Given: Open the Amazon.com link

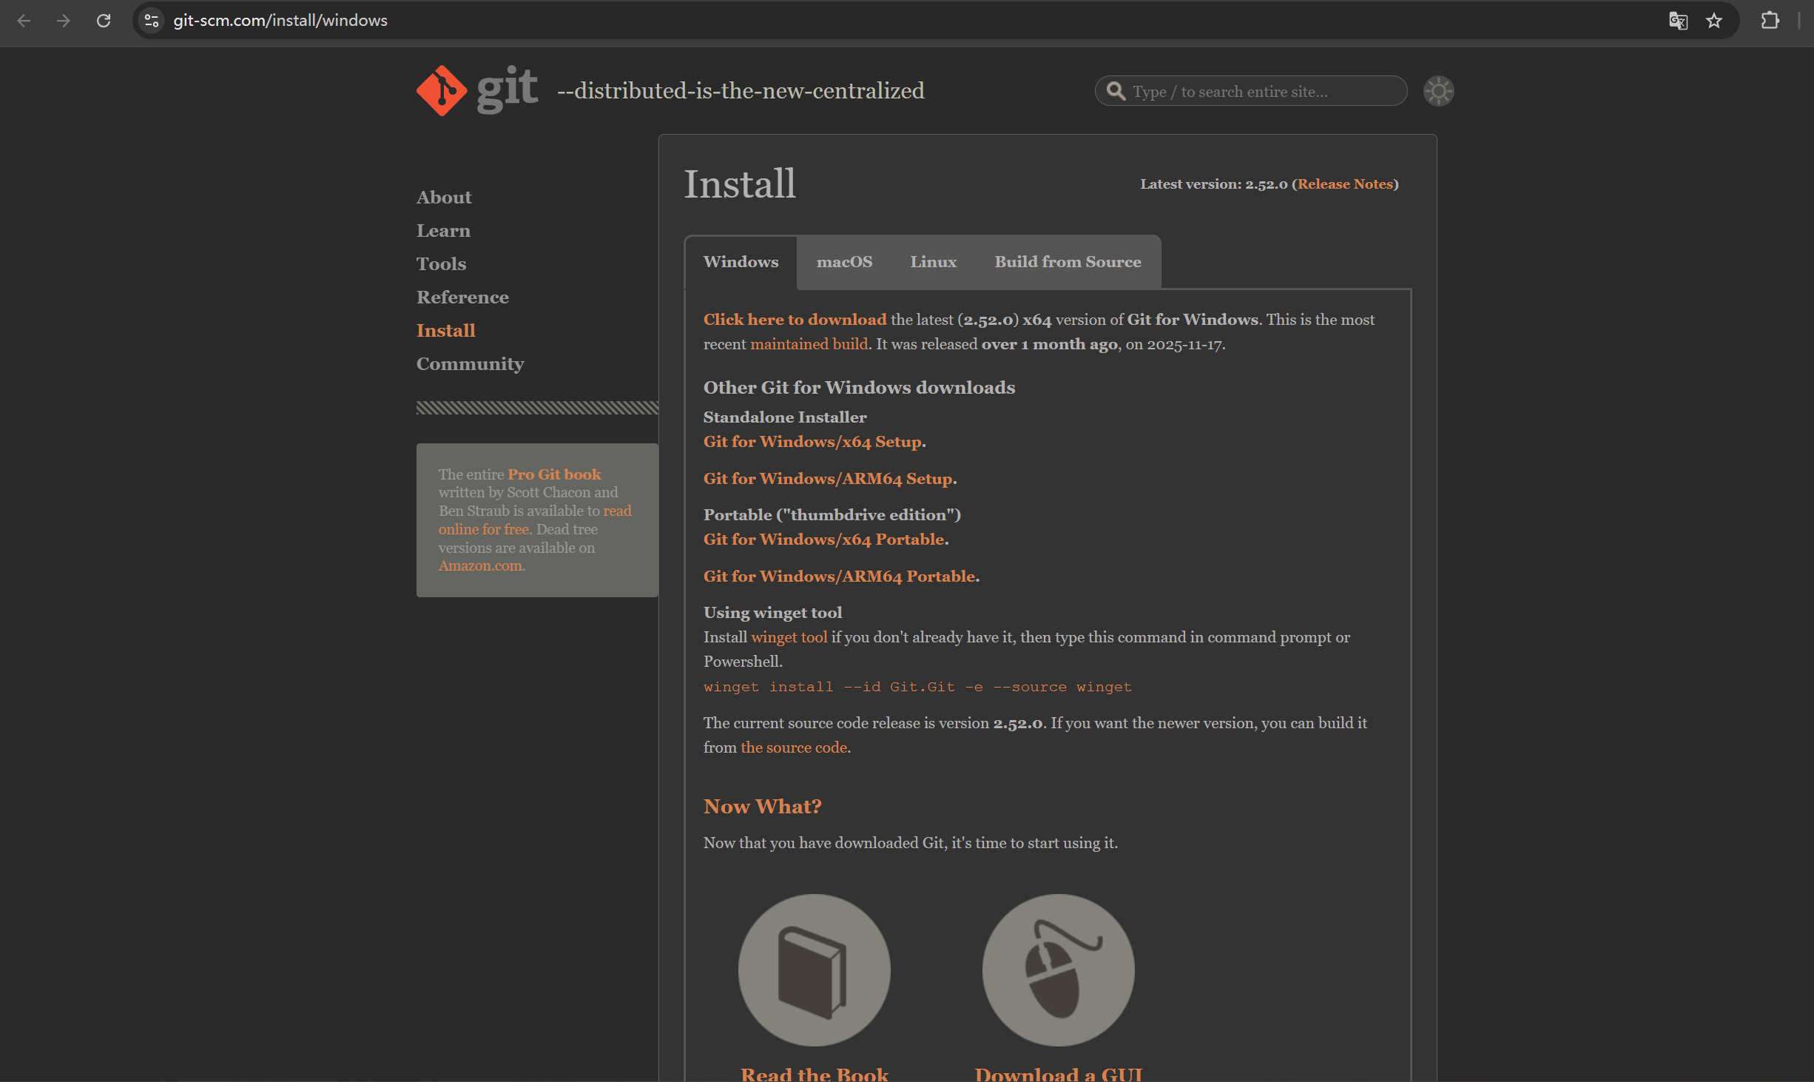Looking at the screenshot, I should click(480, 566).
